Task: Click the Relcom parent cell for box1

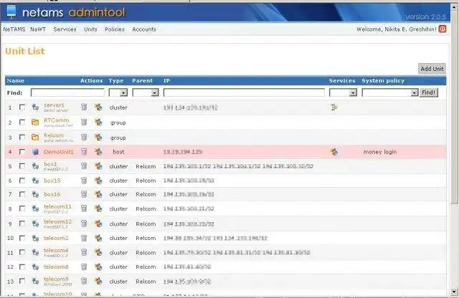Action: coord(146,166)
